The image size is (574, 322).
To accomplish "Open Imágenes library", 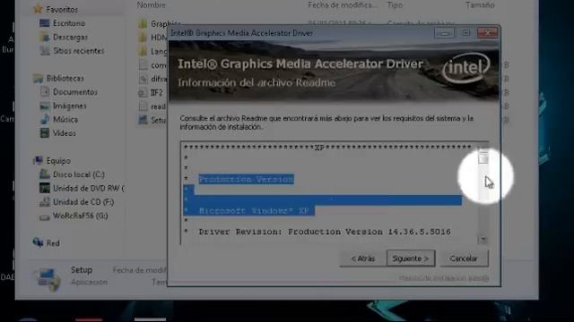I will 70,106.
